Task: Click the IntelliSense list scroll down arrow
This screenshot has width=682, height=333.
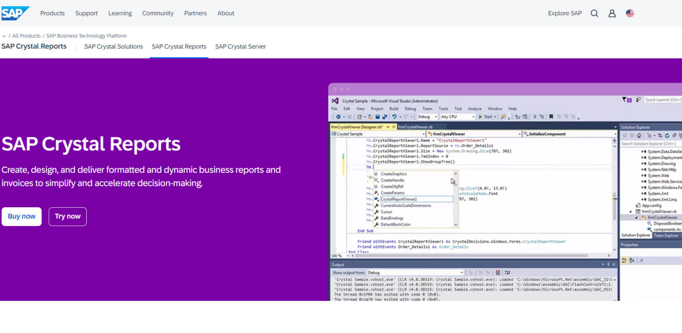Action: coord(456,225)
